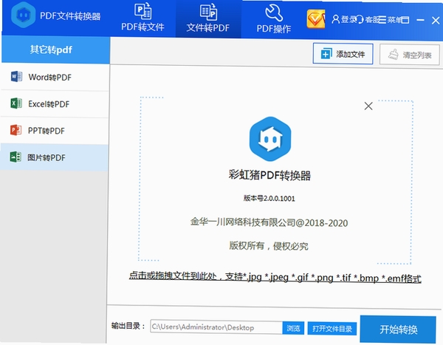Open the 菜单 menu

(x=390, y=20)
